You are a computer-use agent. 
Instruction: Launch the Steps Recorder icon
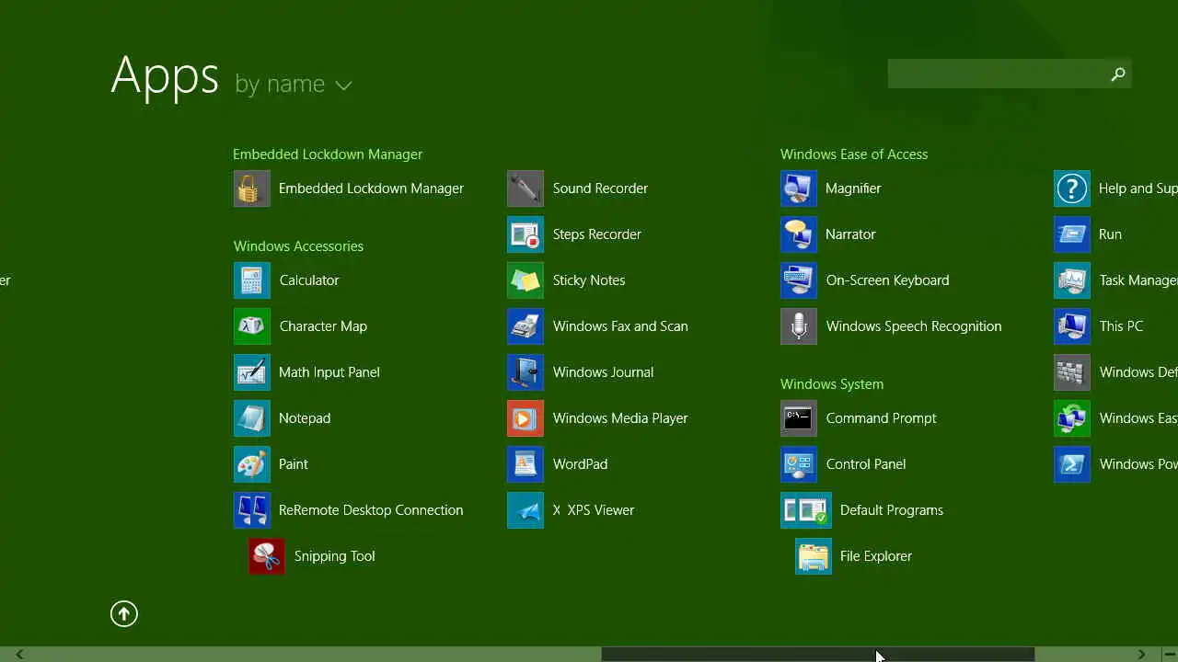[x=525, y=234]
